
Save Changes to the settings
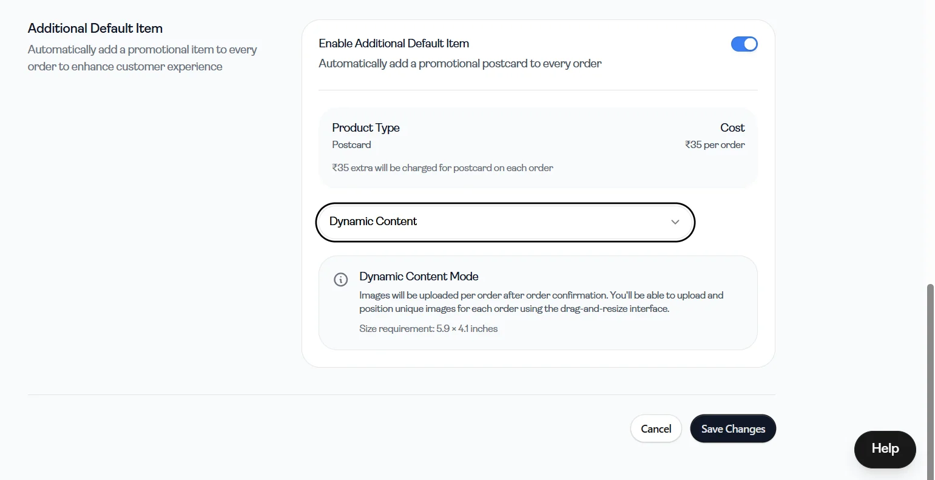point(733,428)
